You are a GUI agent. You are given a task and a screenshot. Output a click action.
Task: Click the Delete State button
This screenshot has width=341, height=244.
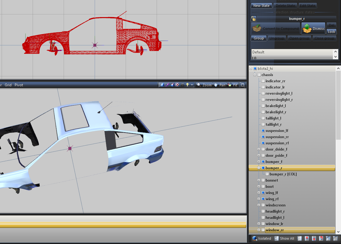click(285, 6)
